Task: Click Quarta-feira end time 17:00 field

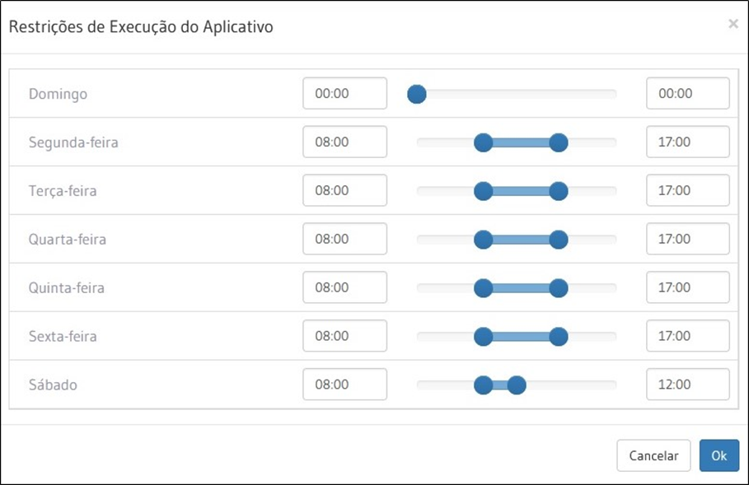Action: click(688, 240)
